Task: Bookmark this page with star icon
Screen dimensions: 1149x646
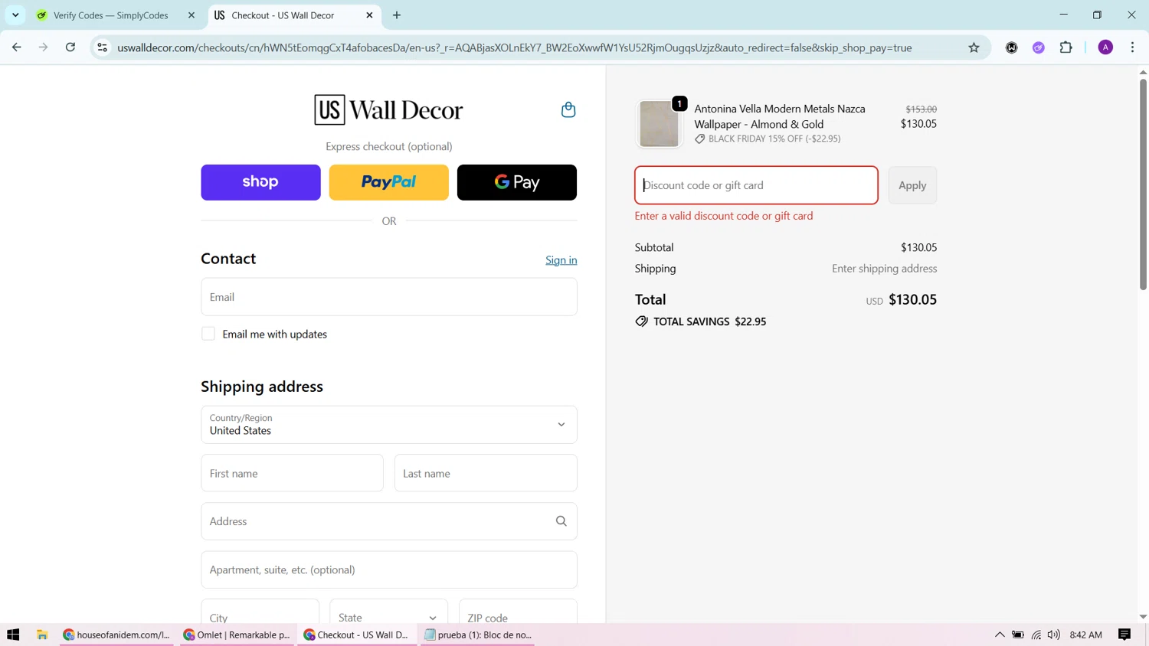Action: tap(974, 47)
